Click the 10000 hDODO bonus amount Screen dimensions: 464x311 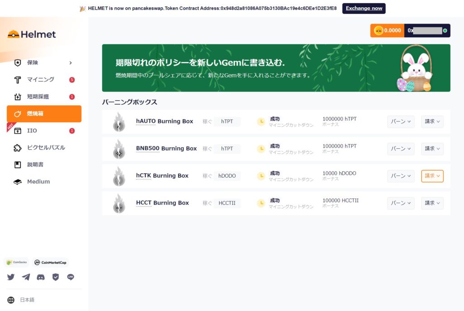point(339,173)
